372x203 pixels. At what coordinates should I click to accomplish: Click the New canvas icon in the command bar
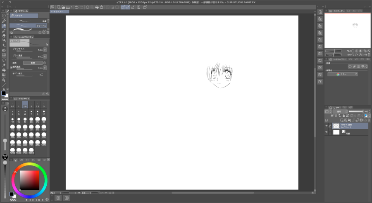click(59, 7)
